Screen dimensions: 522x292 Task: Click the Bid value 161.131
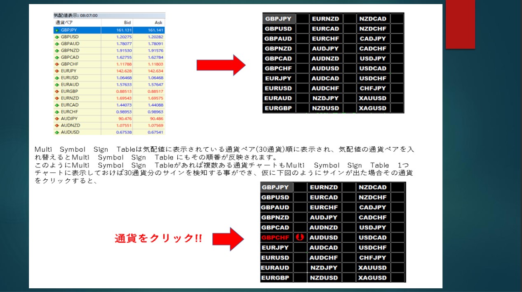124,30
